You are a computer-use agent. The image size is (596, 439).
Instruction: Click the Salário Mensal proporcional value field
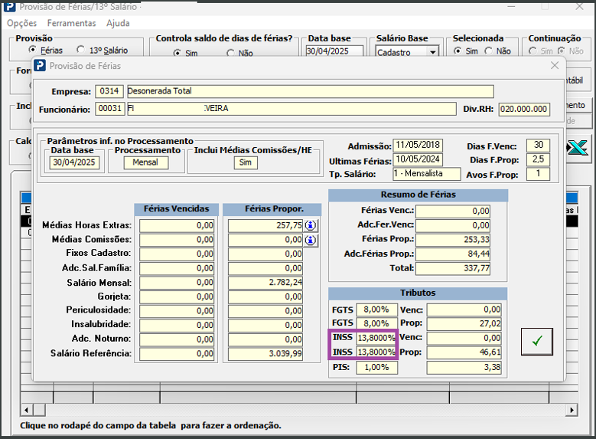pyautogui.click(x=264, y=282)
